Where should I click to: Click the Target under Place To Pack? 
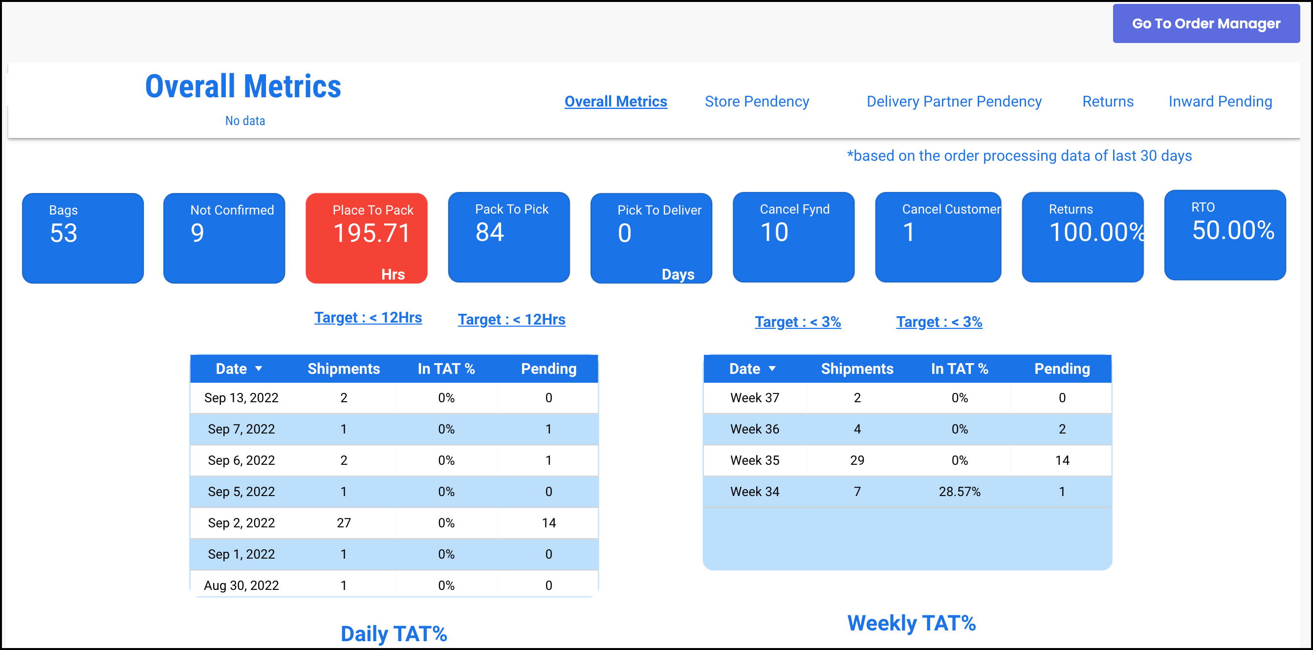pyautogui.click(x=368, y=317)
